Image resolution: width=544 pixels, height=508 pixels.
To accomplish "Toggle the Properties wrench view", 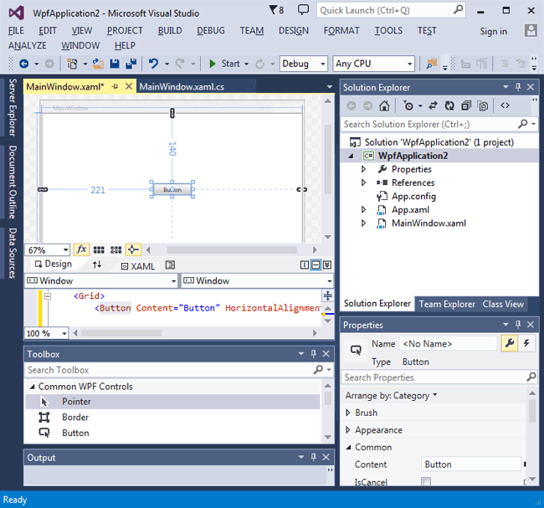I will point(510,343).
